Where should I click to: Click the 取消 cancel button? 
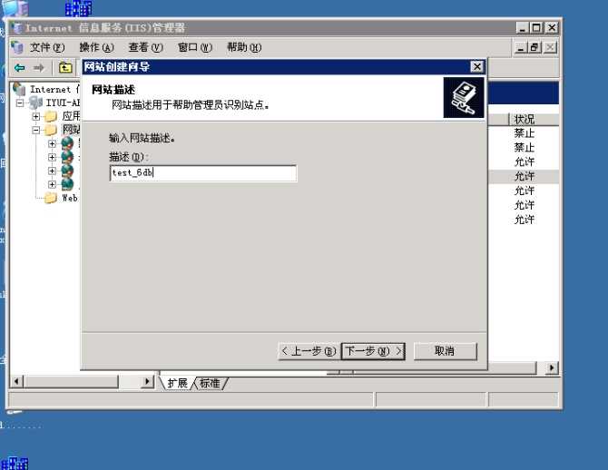pyautogui.click(x=446, y=351)
